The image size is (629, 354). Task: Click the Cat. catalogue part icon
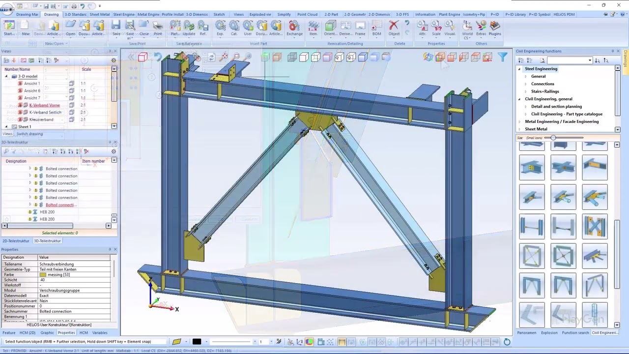click(234, 28)
